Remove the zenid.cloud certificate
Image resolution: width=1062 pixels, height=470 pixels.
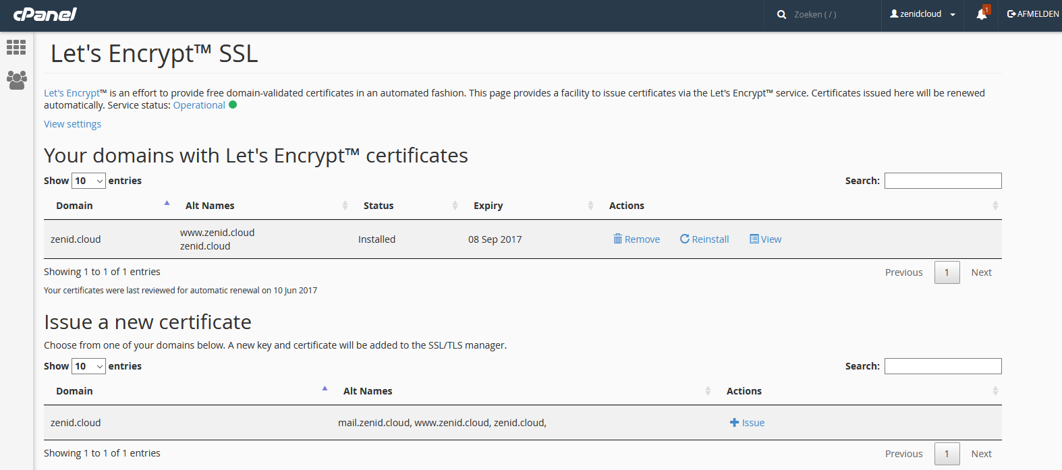click(636, 239)
